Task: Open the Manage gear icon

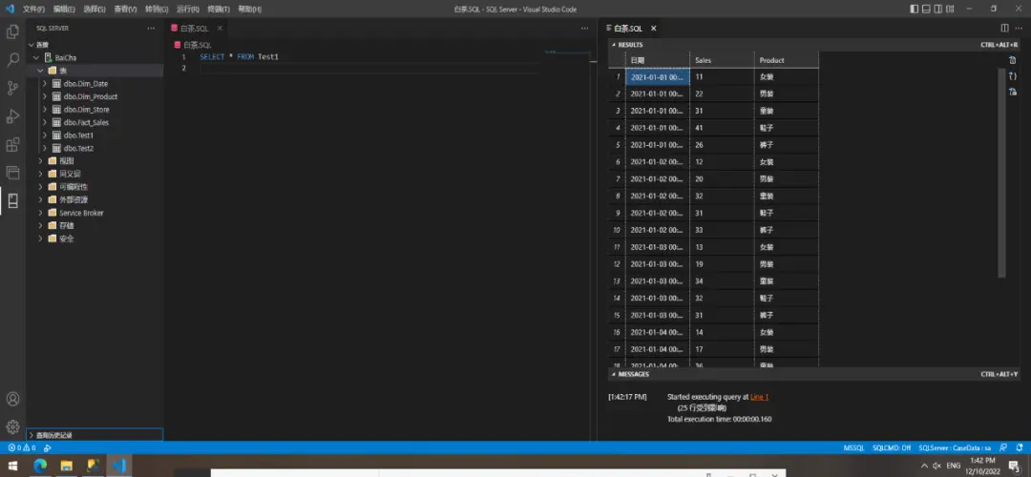Action: point(12,426)
